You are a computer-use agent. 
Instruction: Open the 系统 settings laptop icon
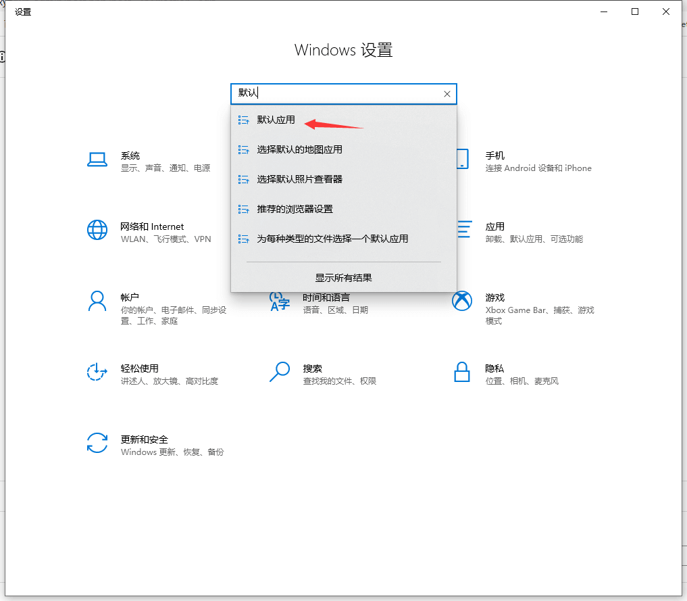[x=97, y=160]
